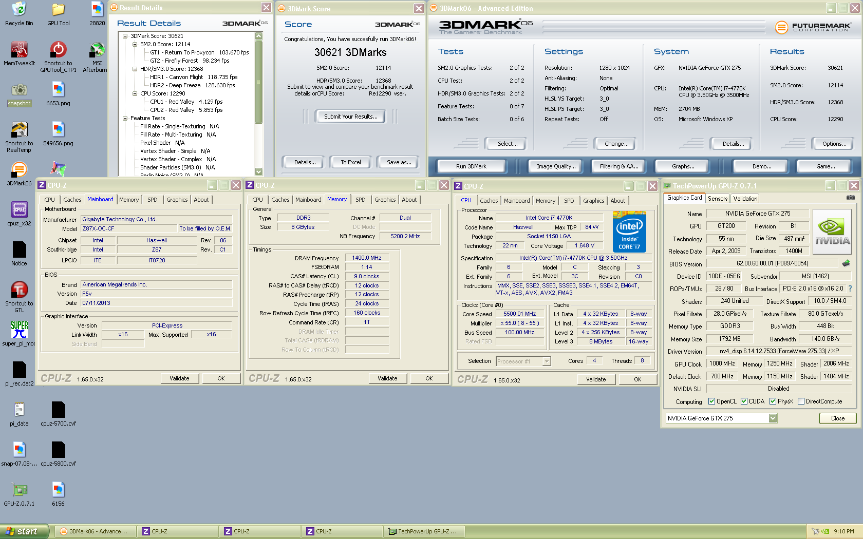Open the pi_data text file icon
The image size is (863, 539).
19,414
